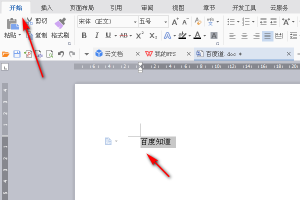This screenshot has width=300, height=200.
Task: Switch to the 页面布局 tab
Action: point(81,8)
